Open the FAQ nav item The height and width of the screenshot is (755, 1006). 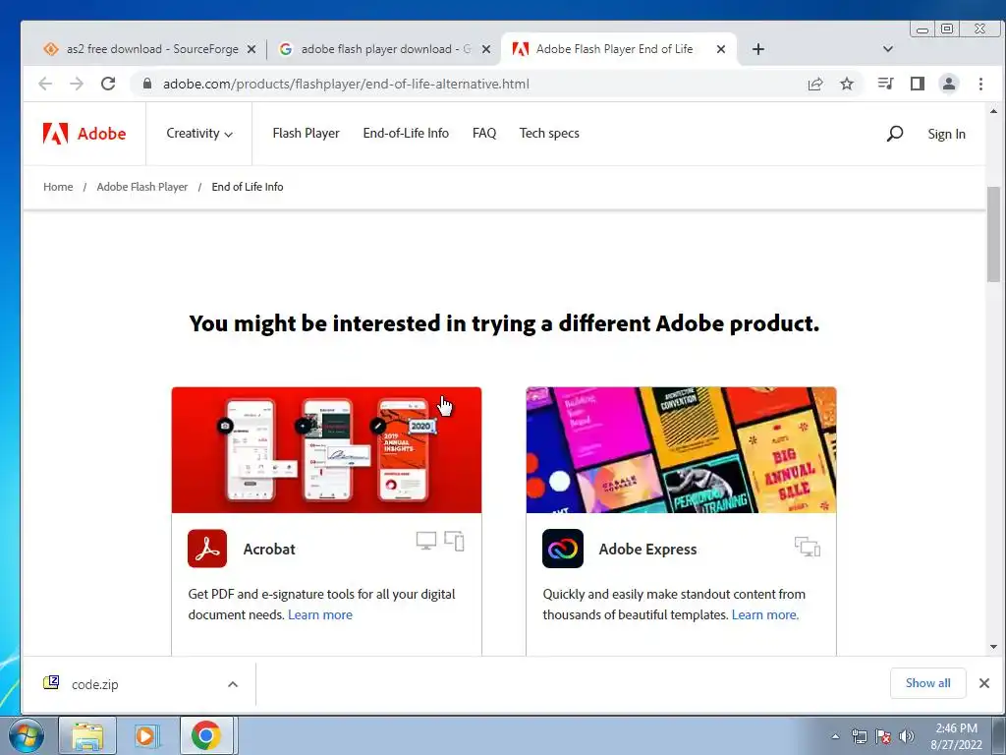point(484,134)
